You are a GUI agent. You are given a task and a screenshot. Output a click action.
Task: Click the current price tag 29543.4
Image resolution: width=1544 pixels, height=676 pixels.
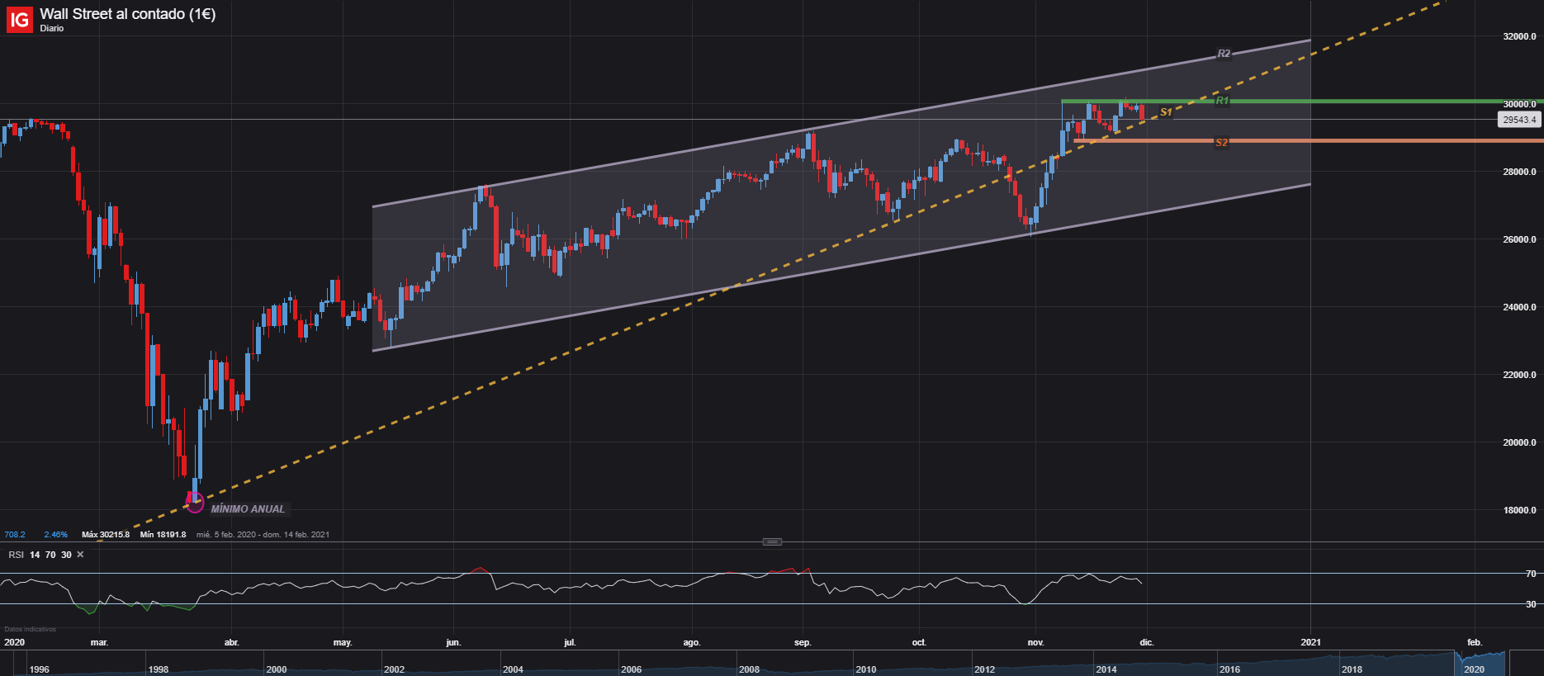(x=1519, y=120)
